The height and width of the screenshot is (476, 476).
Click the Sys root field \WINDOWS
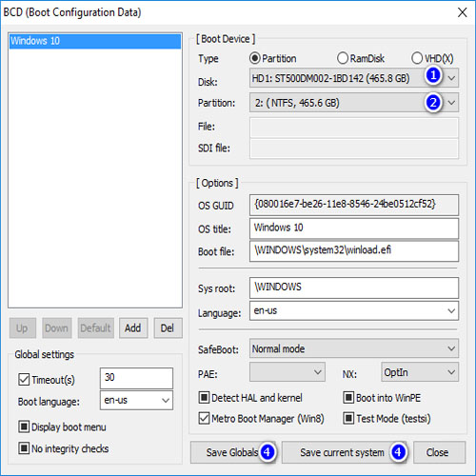(354, 288)
